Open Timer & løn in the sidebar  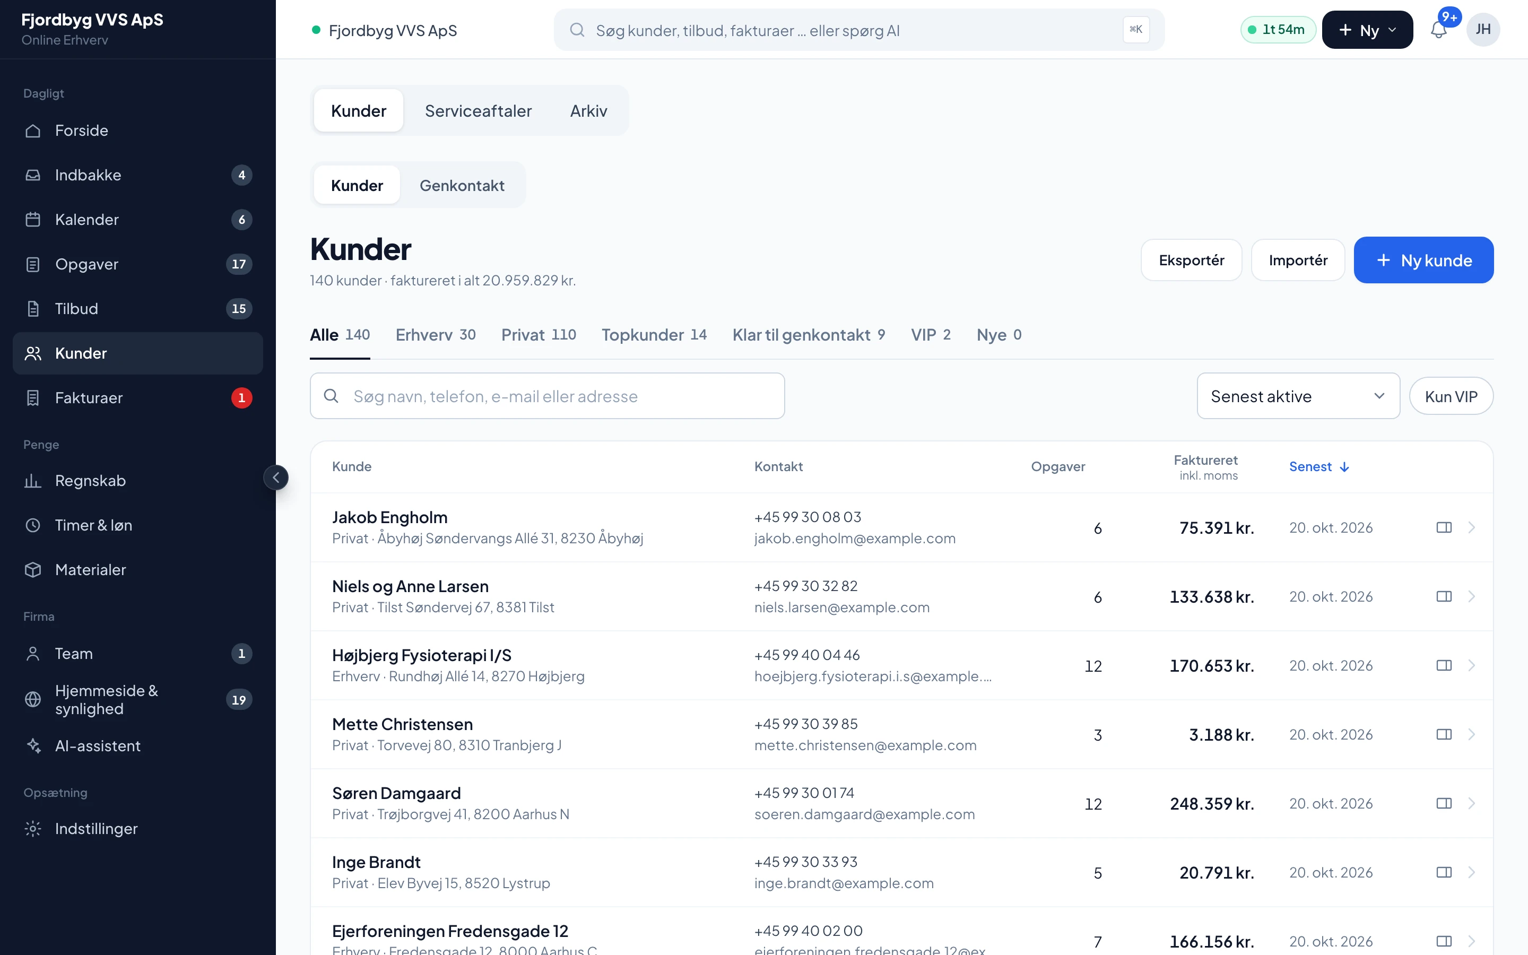(x=137, y=525)
